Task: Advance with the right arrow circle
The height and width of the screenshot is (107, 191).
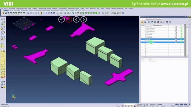Action: point(84,19)
